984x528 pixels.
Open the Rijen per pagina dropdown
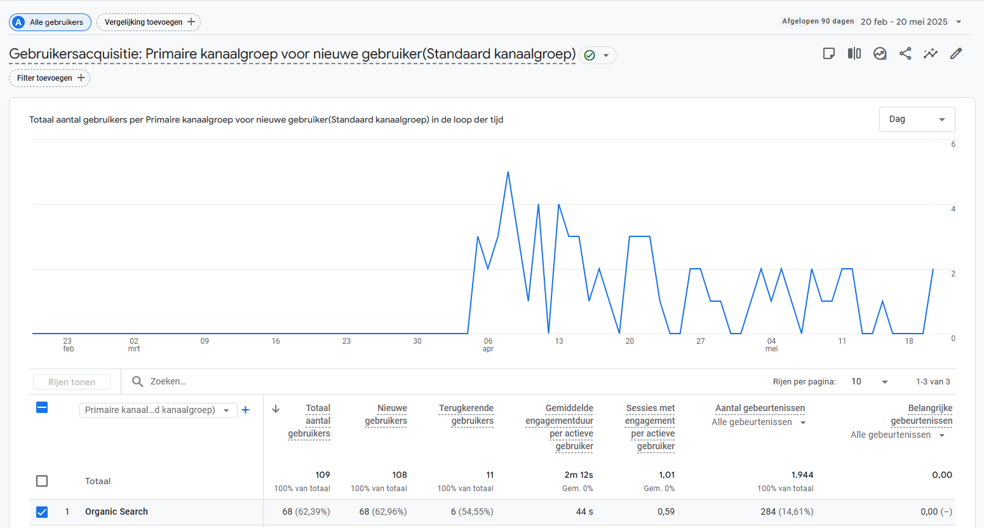point(869,381)
